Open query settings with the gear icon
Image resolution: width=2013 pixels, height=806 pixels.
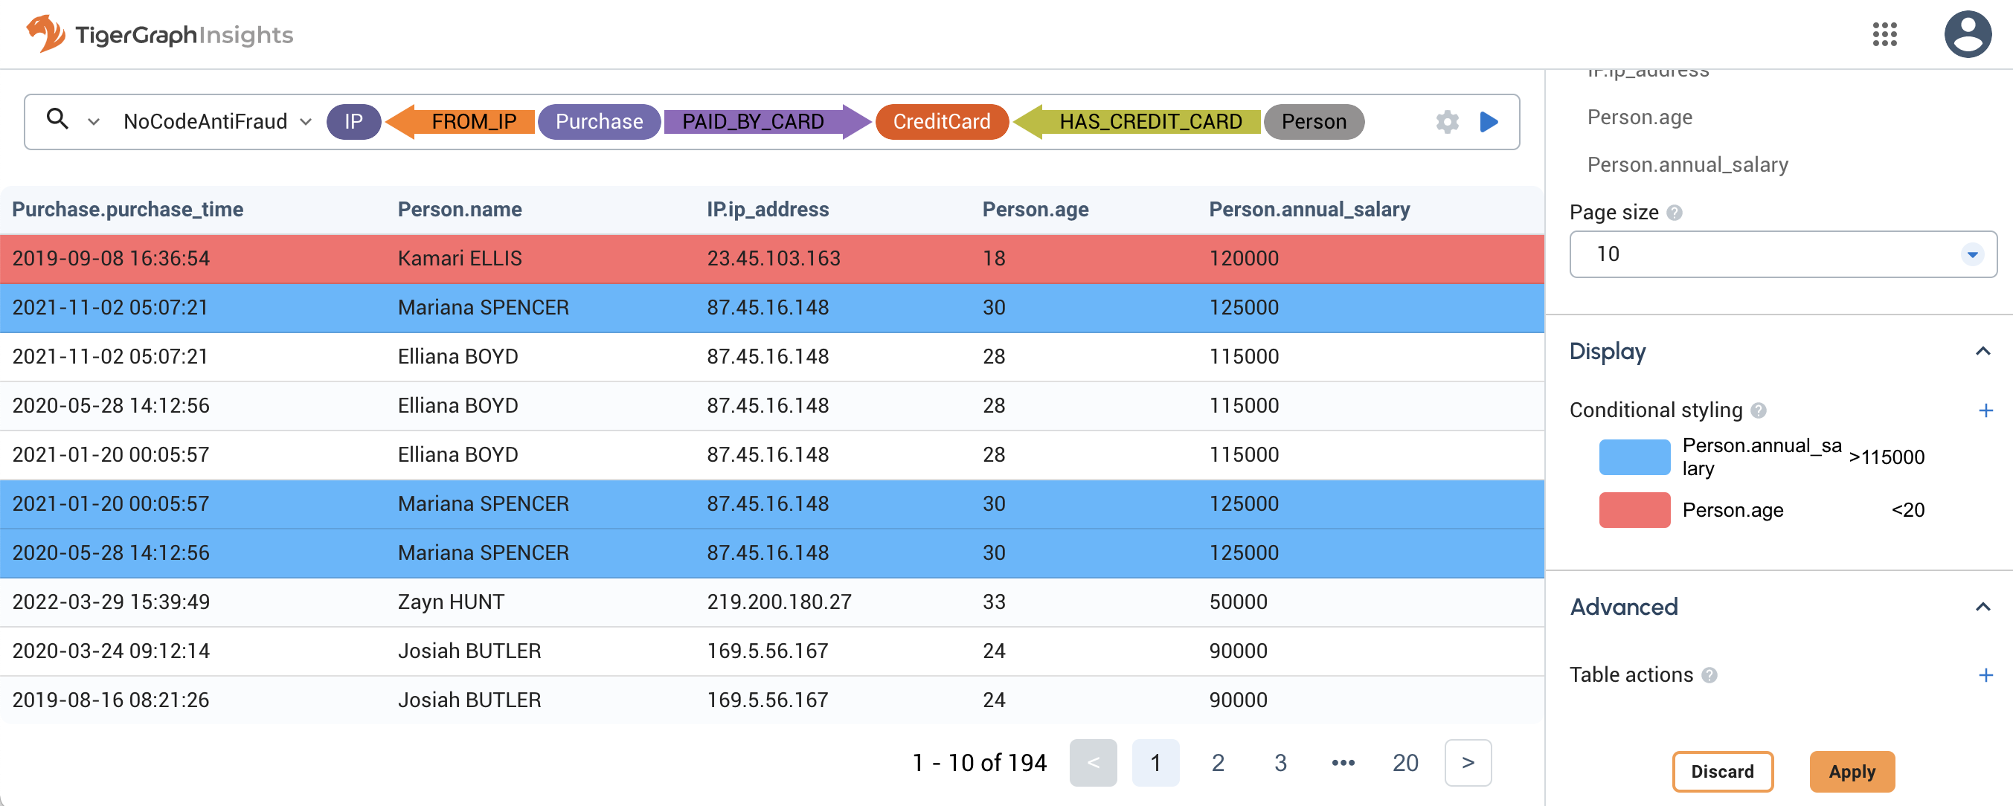tap(1447, 122)
